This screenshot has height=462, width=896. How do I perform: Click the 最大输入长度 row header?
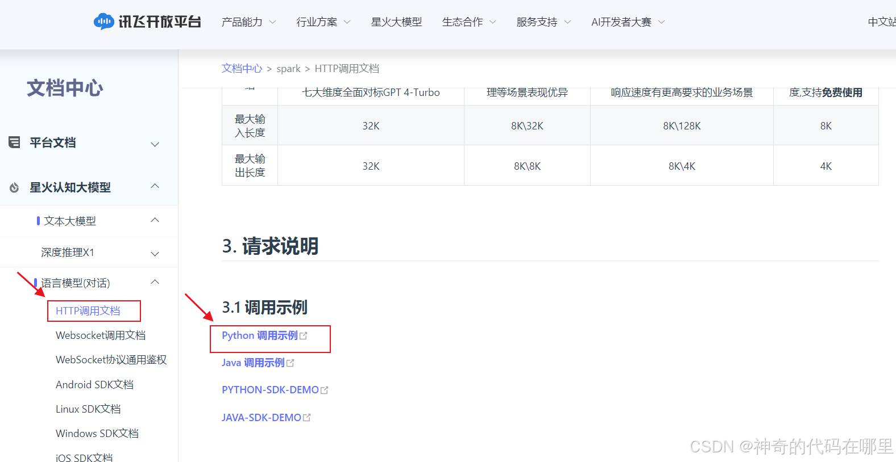pos(250,126)
